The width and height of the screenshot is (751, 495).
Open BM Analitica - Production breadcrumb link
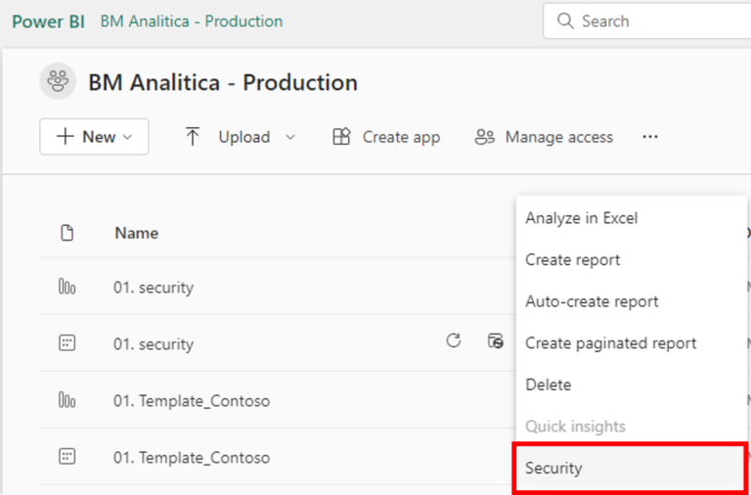[192, 22]
